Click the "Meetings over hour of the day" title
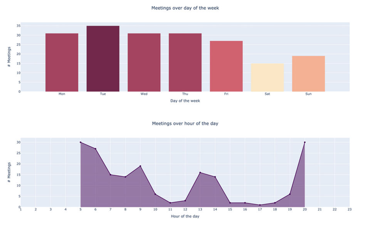 [185, 124]
